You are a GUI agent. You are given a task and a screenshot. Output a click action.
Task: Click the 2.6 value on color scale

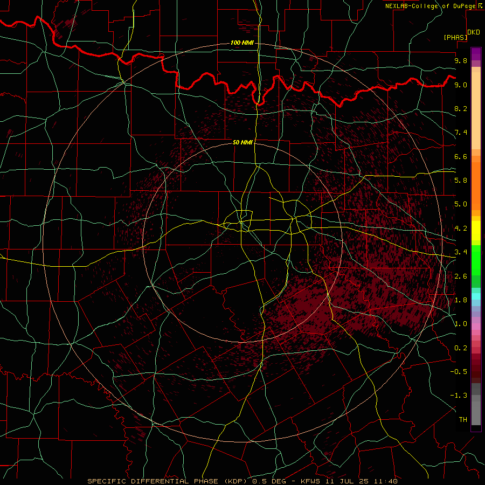click(x=461, y=276)
